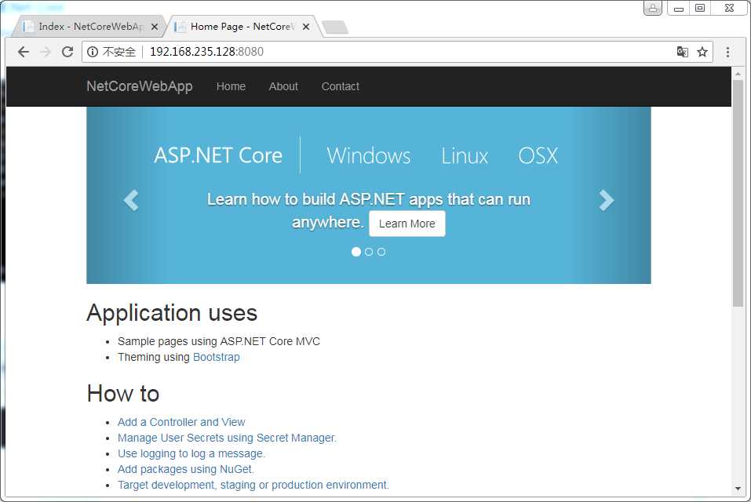This screenshot has height=502, width=751.
Task: Show the previous carousel slide
Action: [131, 200]
